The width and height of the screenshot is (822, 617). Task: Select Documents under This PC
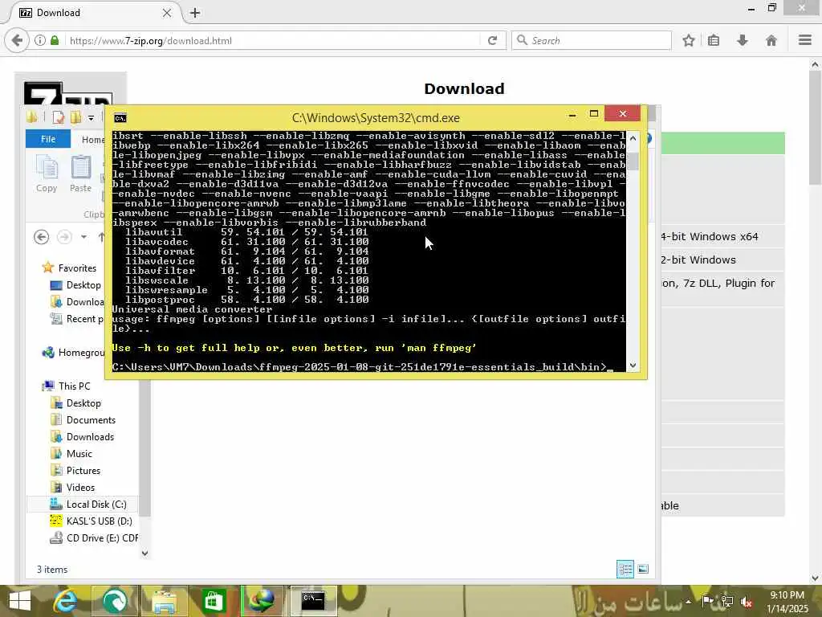click(x=83, y=419)
